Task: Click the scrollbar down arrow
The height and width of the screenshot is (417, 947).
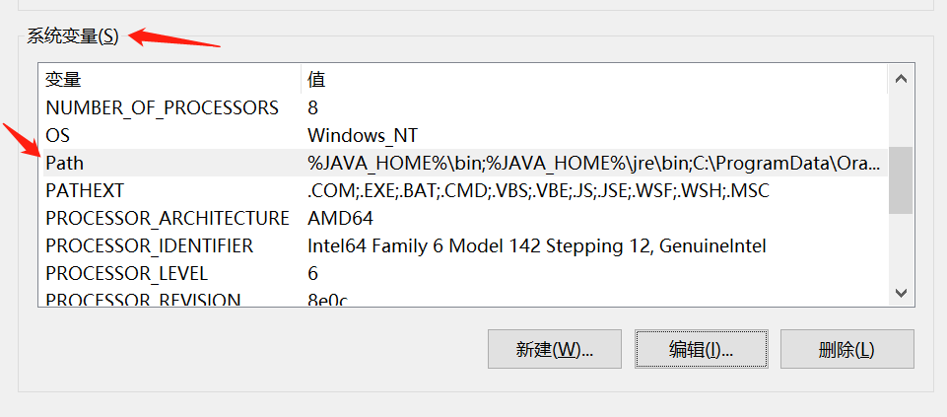Action: 901,292
